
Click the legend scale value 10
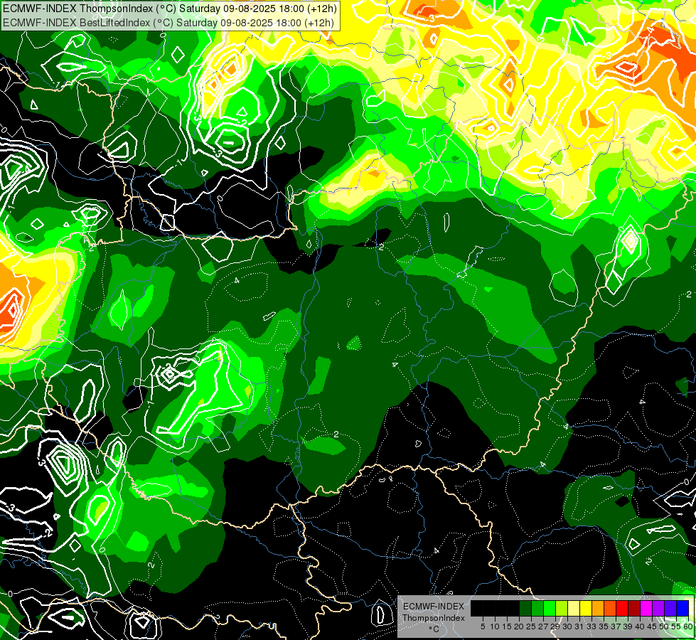click(x=495, y=626)
